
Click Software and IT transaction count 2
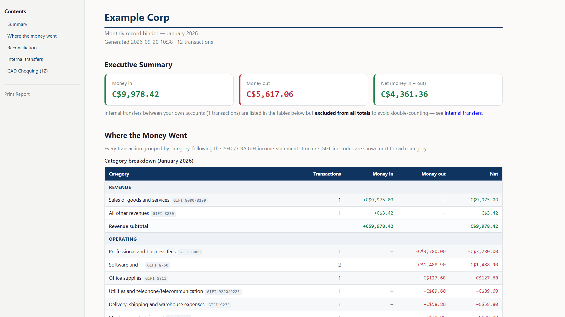[x=339, y=265]
